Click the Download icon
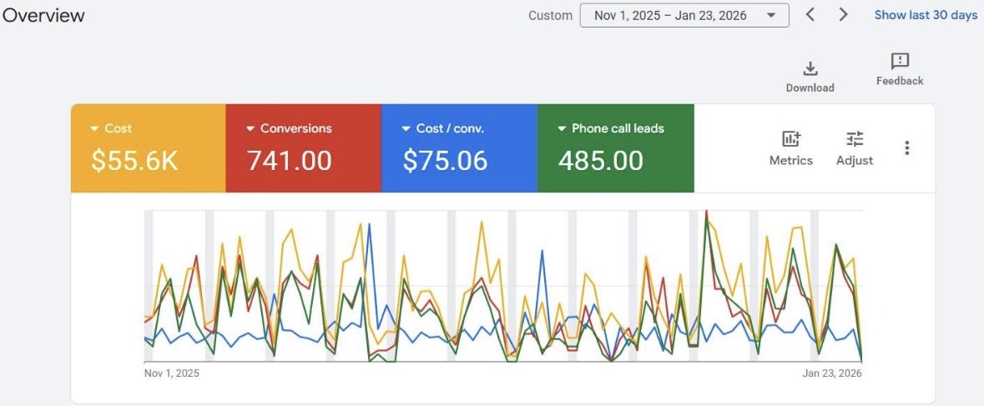 [810, 69]
